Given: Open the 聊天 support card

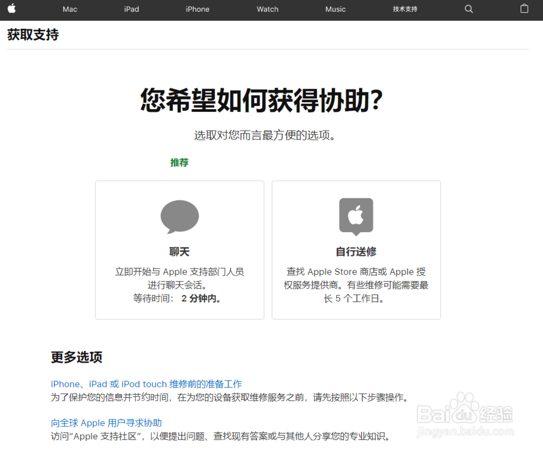Looking at the screenshot, I should click(x=179, y=250).
